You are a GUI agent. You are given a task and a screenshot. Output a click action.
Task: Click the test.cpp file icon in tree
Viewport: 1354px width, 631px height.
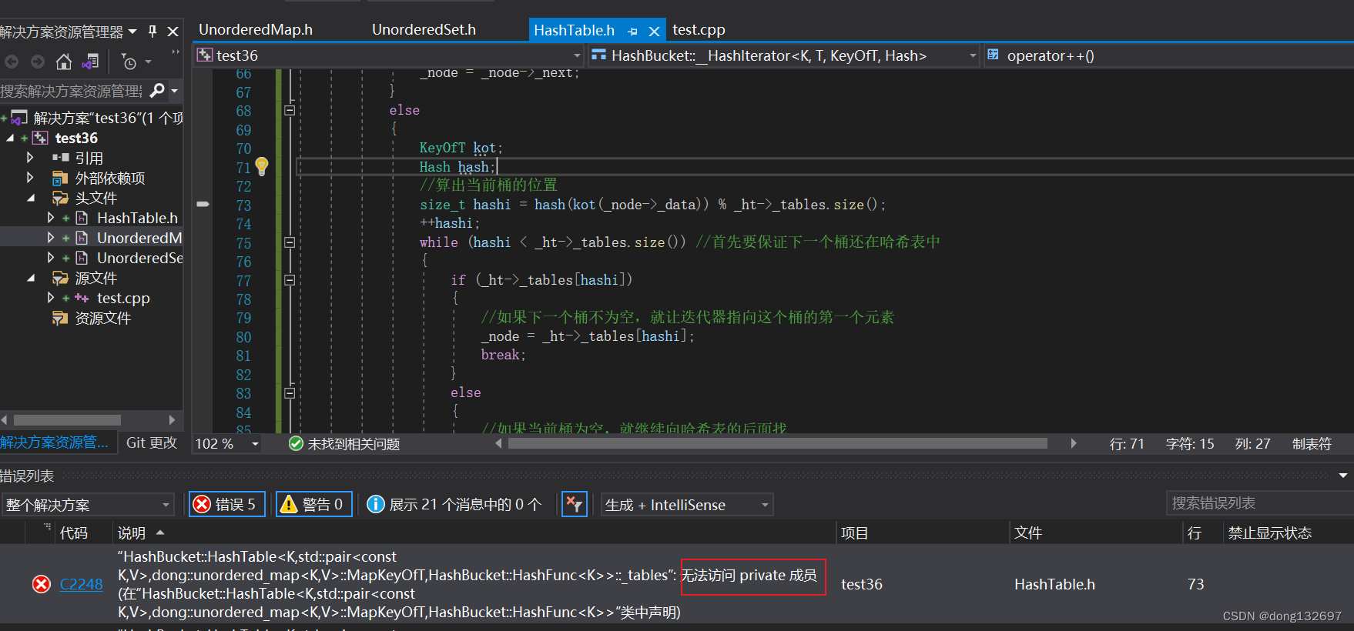pyautogui.click(x=82, y=299)
